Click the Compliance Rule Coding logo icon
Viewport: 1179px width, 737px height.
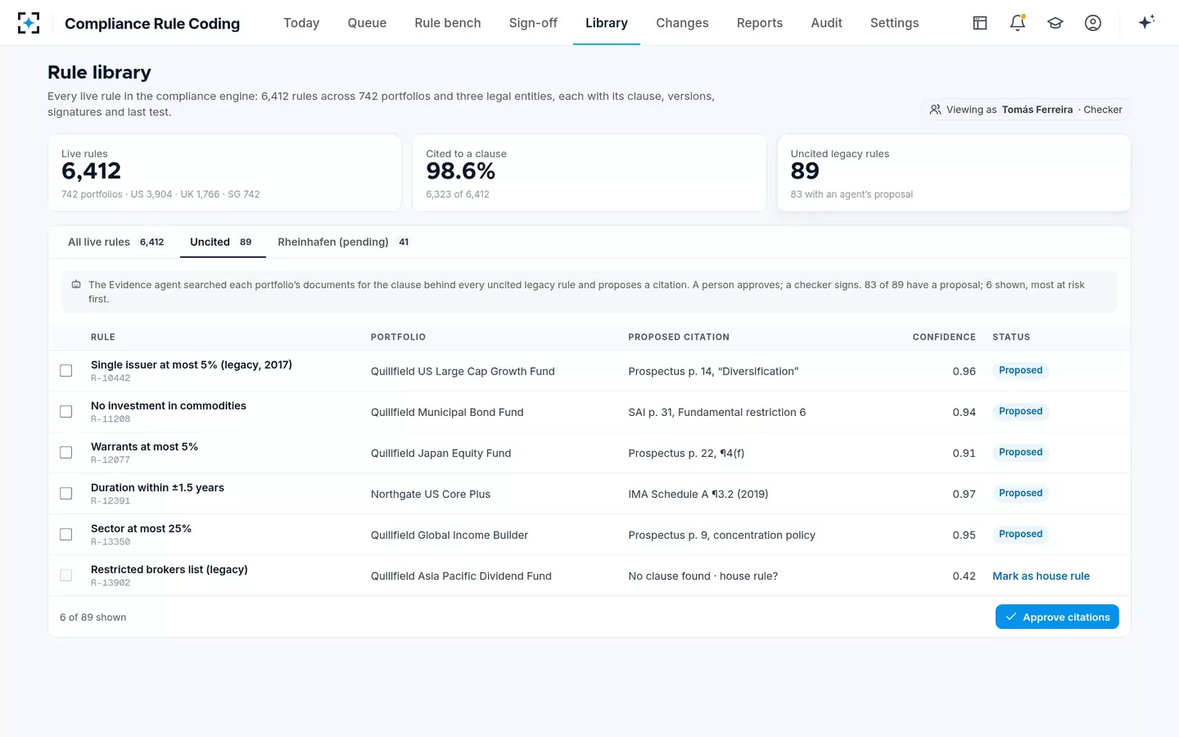pyautogui.click(x=29, y=23)
